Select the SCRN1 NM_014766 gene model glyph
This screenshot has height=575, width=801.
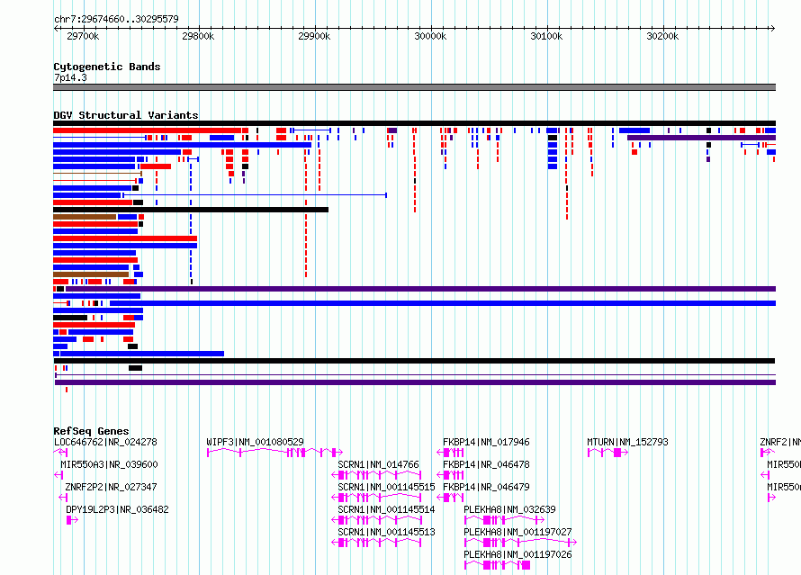(x=377, y=475)
